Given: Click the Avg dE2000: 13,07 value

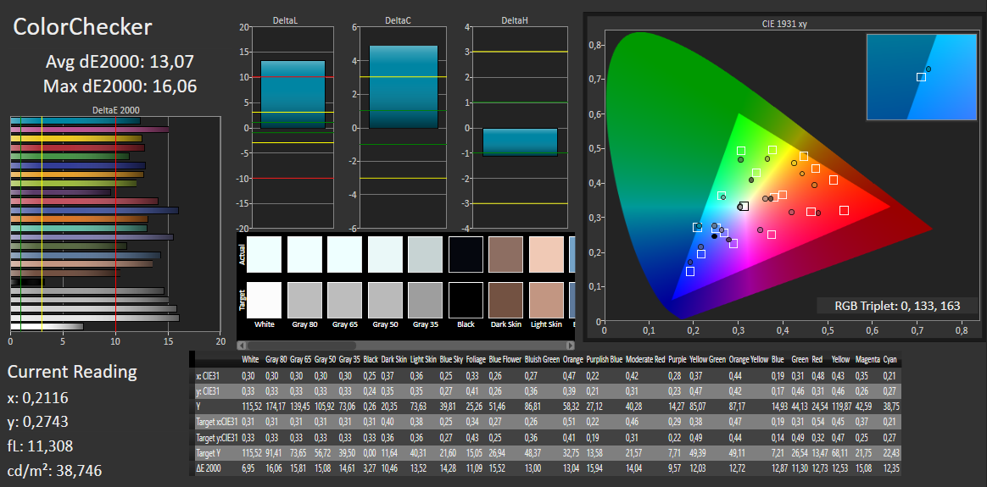Looking at the screenshot, I should [120, 62].
